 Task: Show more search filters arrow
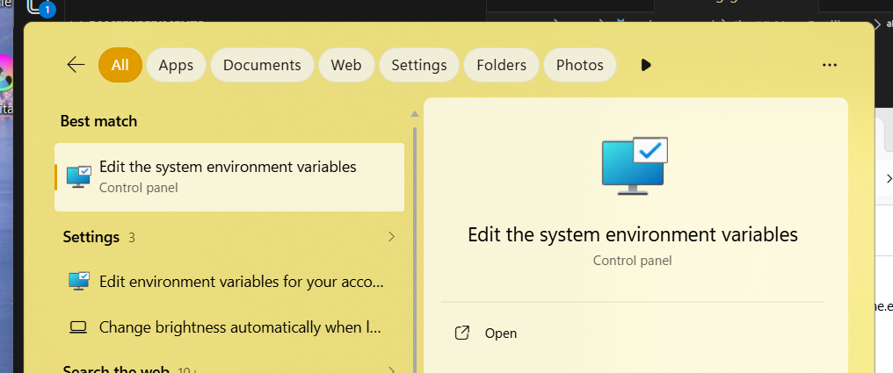coord(646,65)
